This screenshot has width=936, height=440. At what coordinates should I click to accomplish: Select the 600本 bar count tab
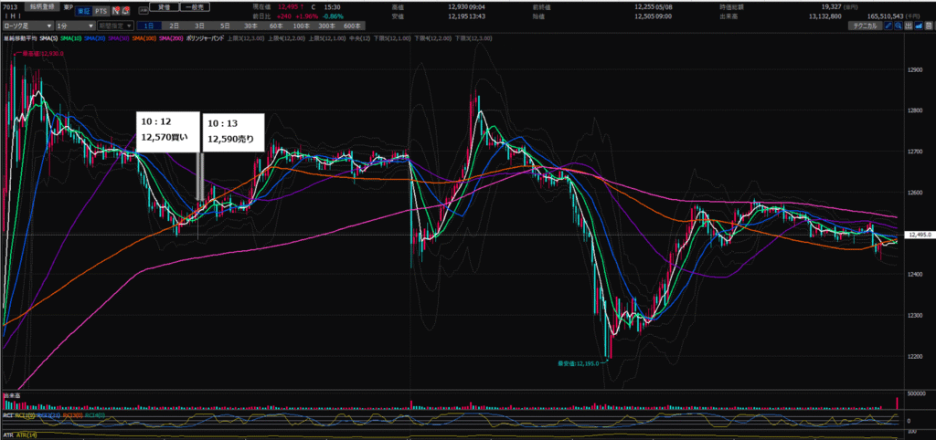click(x=352, y=26)
